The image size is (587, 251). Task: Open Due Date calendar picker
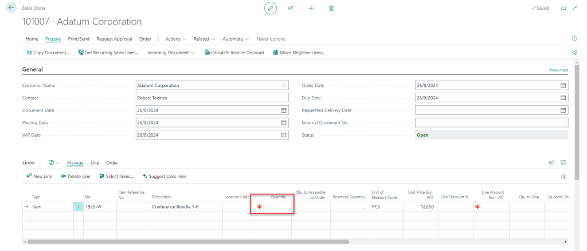click(x=563, y=98)
